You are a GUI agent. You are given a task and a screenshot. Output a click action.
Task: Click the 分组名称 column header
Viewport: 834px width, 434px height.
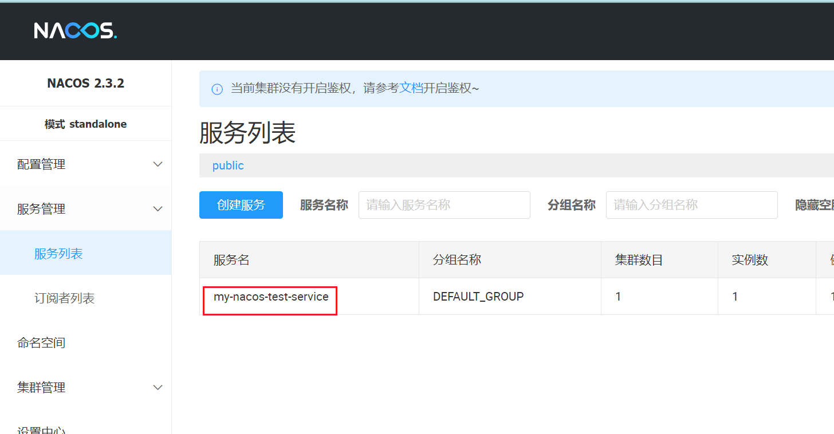pyautogui.click(x=510, y=260)
